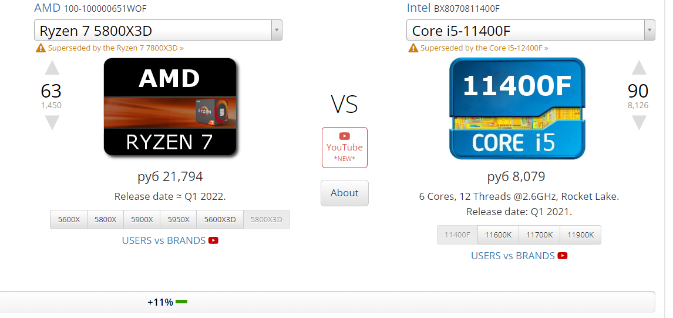Click the part number 100-100000651WOF
Viewport: 673px width, 318px height.
point(105,9)
